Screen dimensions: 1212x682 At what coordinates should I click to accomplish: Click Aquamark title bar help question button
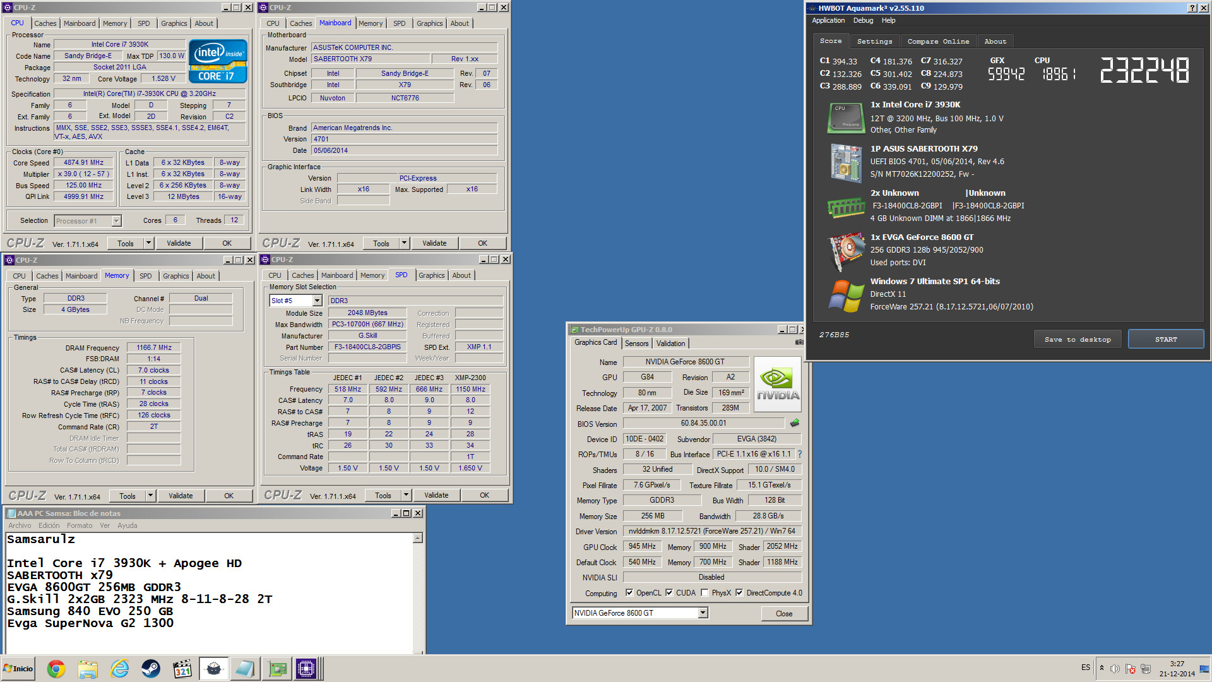(x=1192, y=8)
